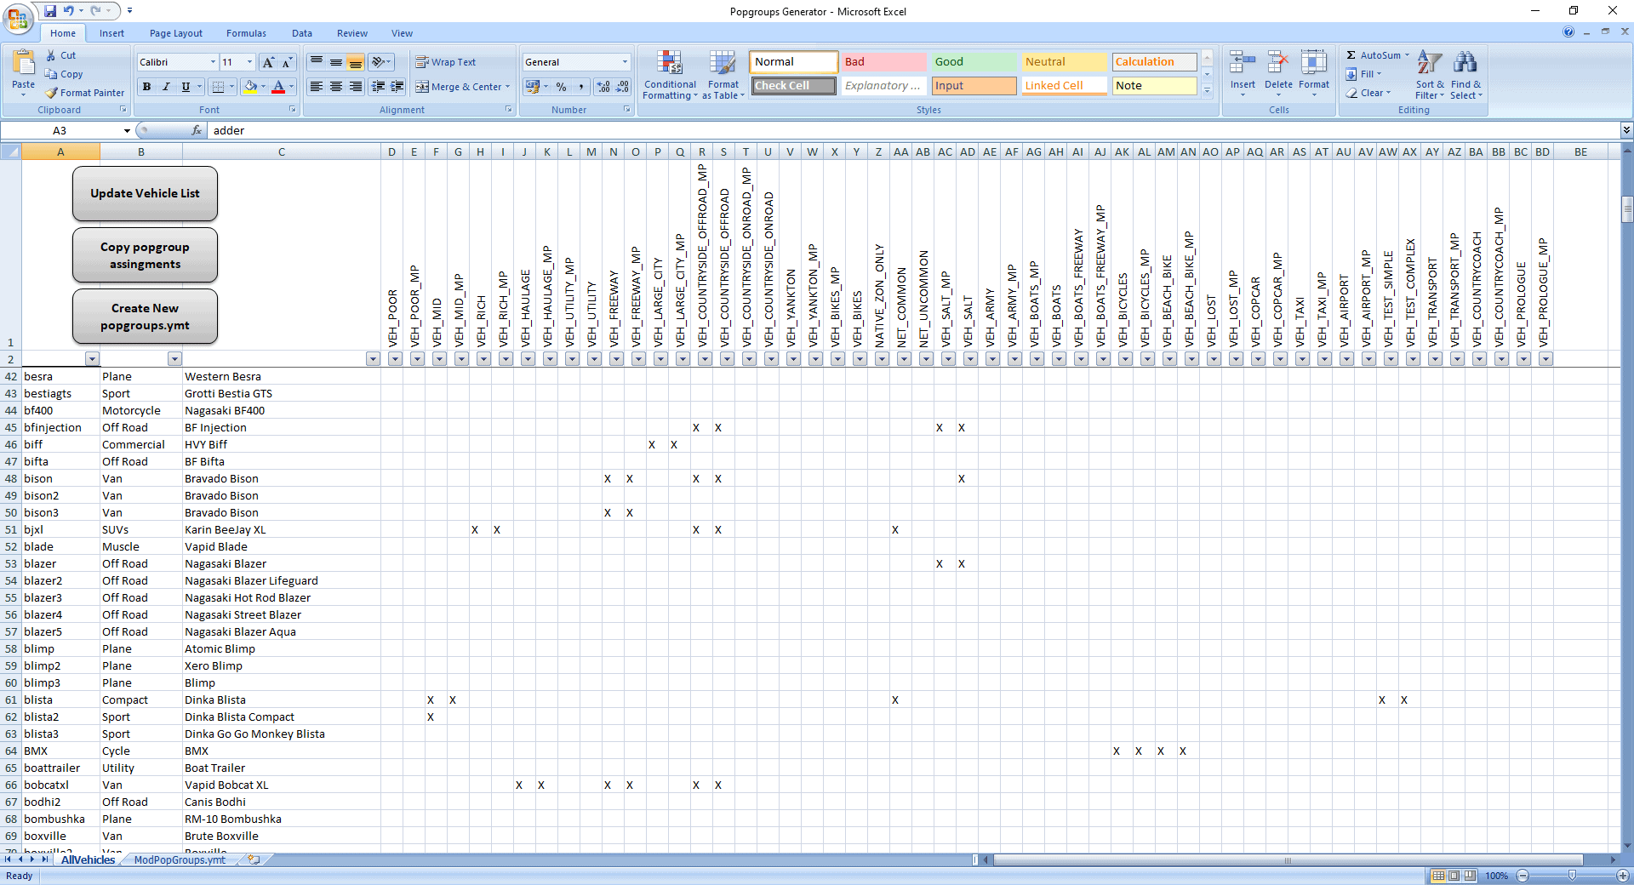Click the Office button logo
Screen dimensions: 1634x885
tap(18, 18)
